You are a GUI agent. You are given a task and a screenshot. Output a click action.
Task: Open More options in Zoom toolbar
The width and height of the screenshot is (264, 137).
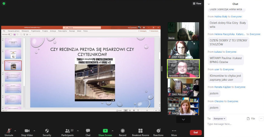pos(174,132)
